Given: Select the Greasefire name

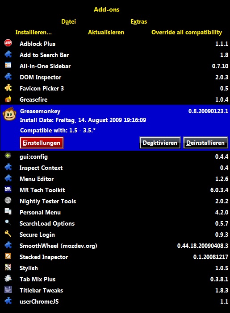Looking at the screenshot, I should 33,99.
